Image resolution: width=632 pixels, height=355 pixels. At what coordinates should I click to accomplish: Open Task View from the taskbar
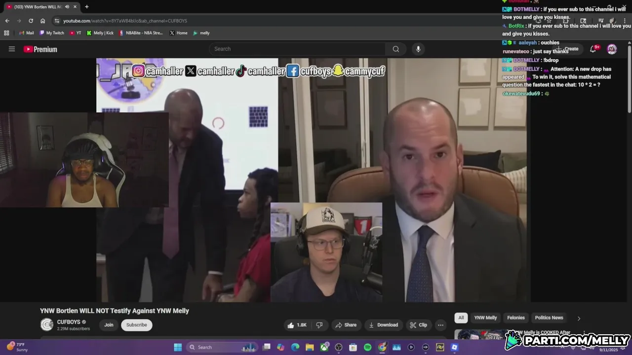(x=267, y=347)
